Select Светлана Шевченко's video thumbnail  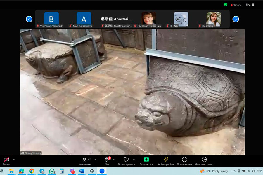pos(148,18)
